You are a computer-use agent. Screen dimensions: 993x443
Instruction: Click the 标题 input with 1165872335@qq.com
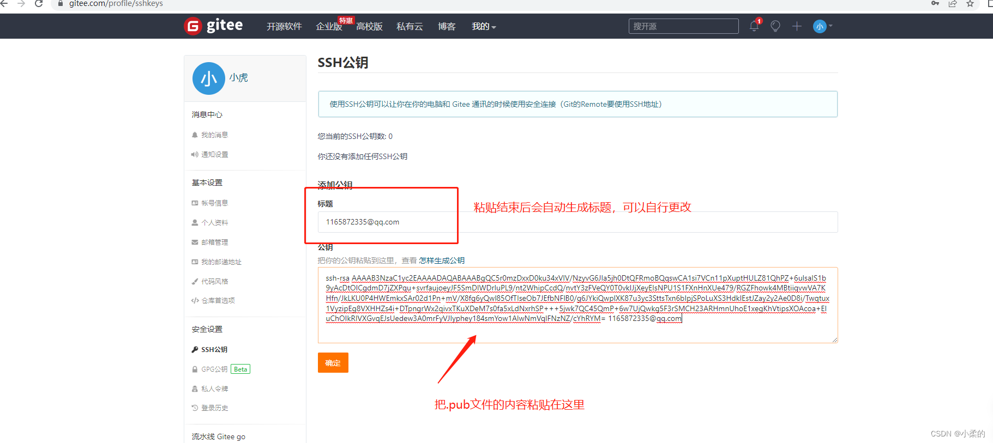point(577,222)
